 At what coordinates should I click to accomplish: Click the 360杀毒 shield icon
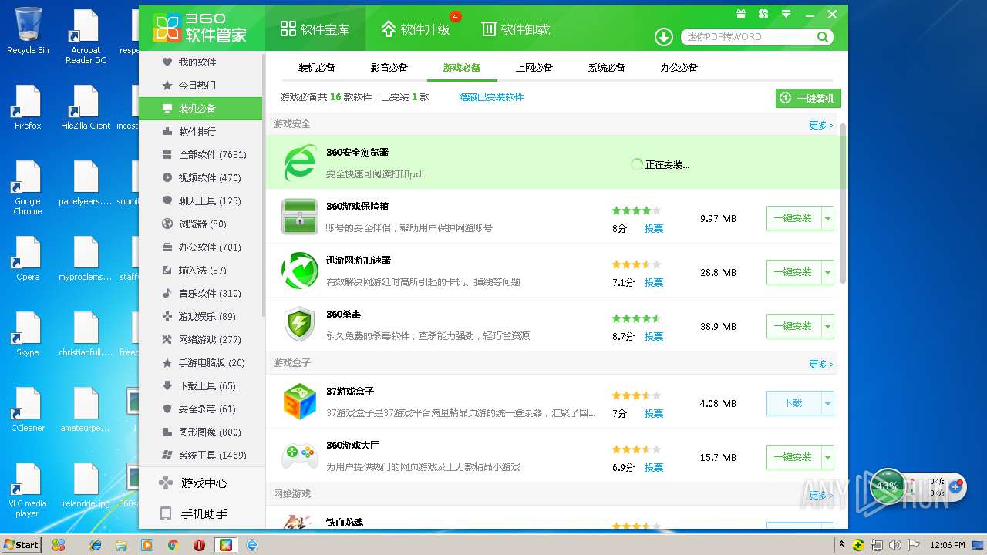pos(300,325)
